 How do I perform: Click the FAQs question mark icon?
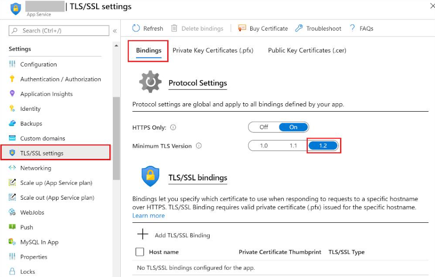pyautogui.click(x=352, y=28)
